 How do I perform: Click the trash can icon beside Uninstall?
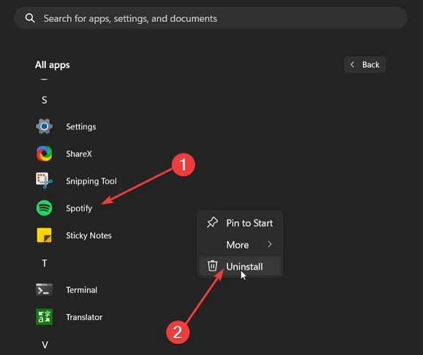coord(212,266)
